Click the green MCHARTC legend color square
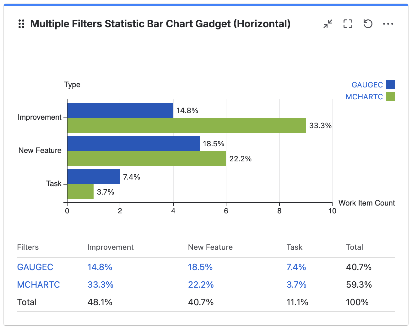 pos(391,97)
